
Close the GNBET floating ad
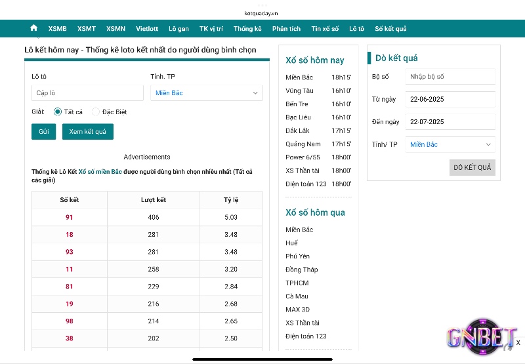click(518, 342)
